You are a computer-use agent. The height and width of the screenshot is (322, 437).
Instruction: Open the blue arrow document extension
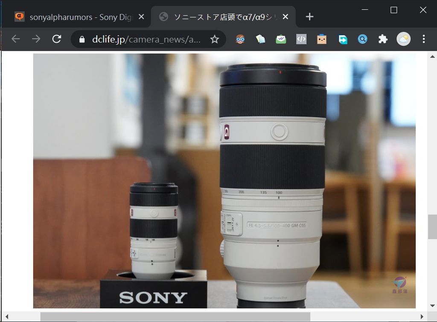(343, 39)
